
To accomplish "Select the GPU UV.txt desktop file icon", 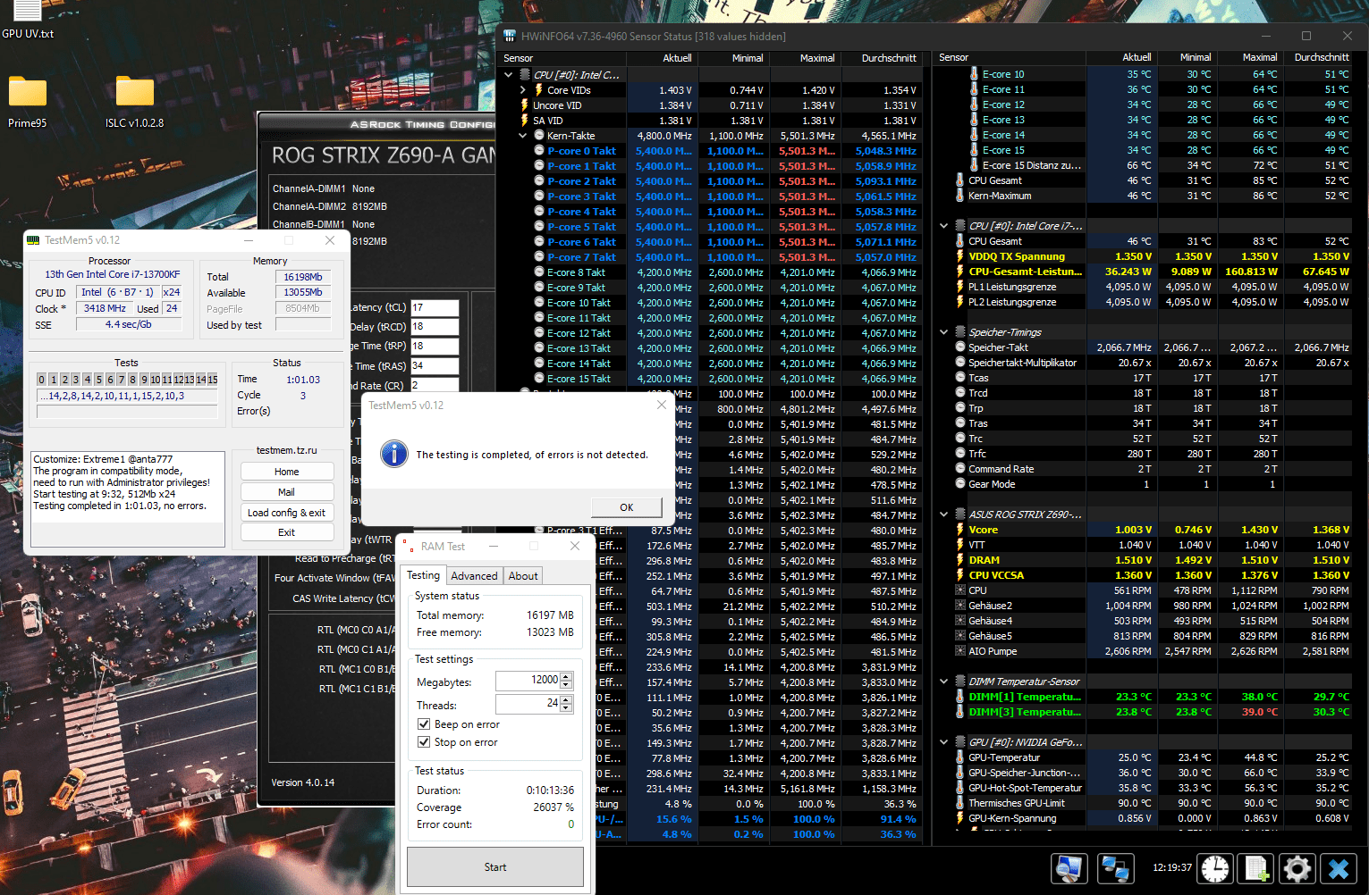I will (28, 21).
